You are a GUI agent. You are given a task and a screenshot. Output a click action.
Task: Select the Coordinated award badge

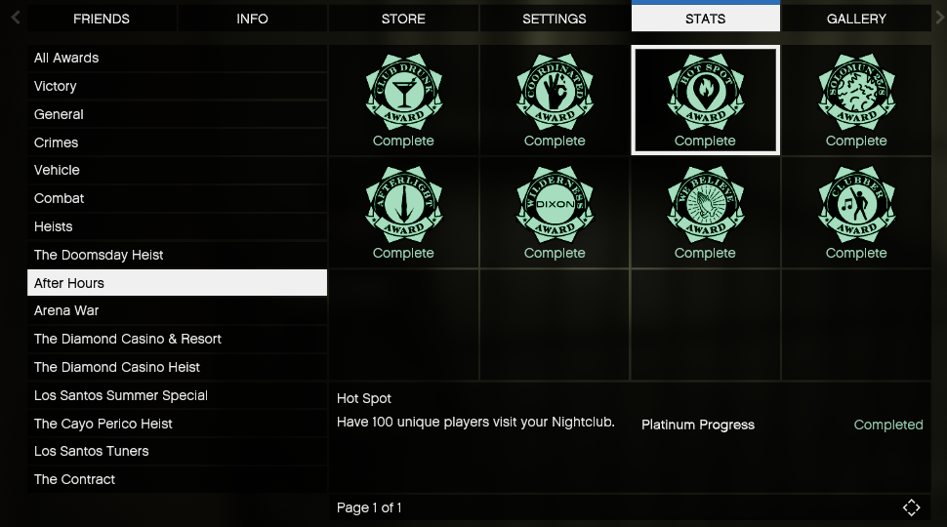point(555,93)
